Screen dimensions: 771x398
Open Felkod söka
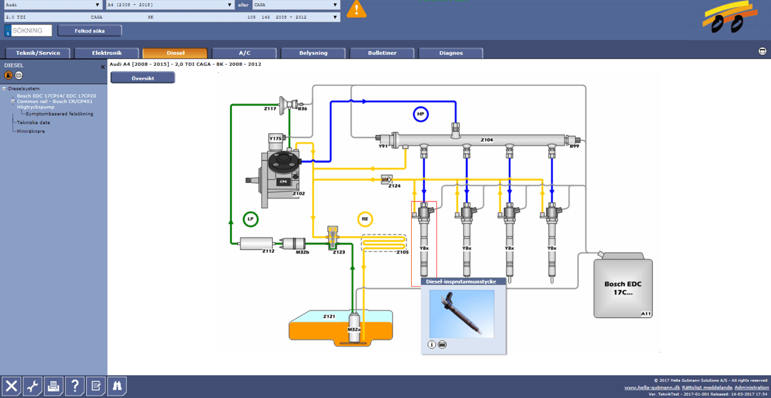tap(89, 30)
